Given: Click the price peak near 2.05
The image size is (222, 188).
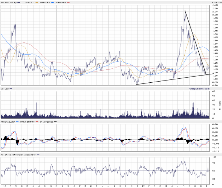Looking at the screenshot, I should [x=185, y=11].
